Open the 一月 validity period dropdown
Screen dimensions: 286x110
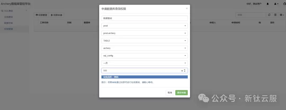pos(145,63)
